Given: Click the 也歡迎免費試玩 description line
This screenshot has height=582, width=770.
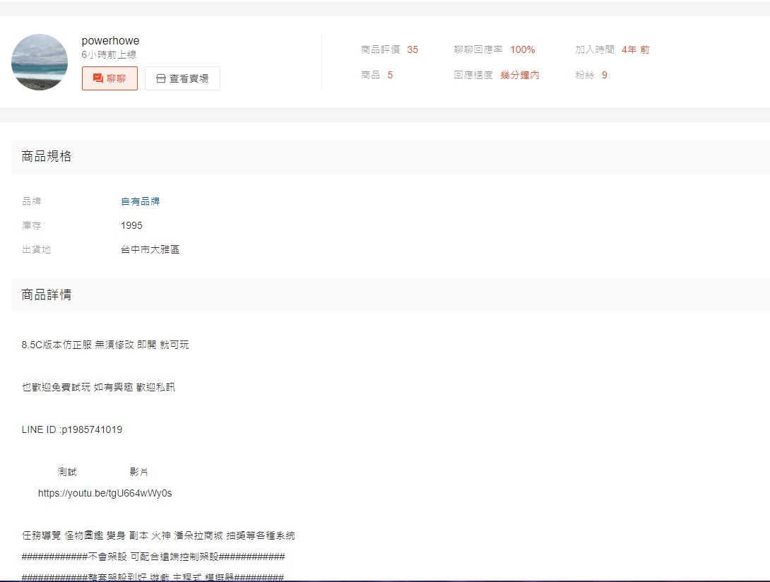Looking at the screenshot, I should tap(98, 387).
